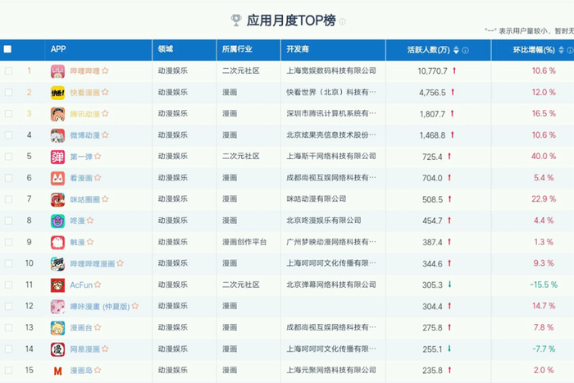
Task: Click developer 上海宽娱数码科技有限公司
Action: 331,71
